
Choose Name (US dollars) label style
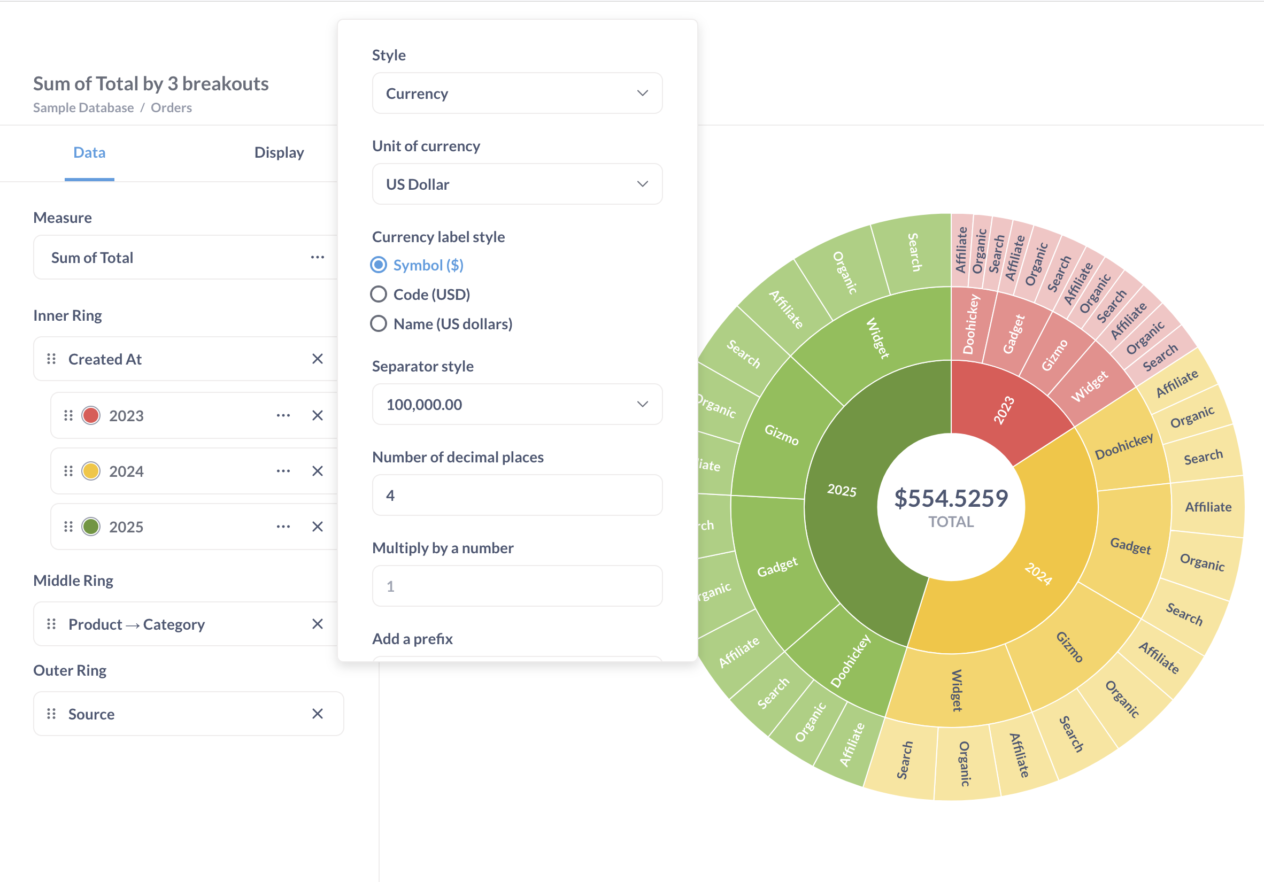pyautogui.click(x=378, y=323)
